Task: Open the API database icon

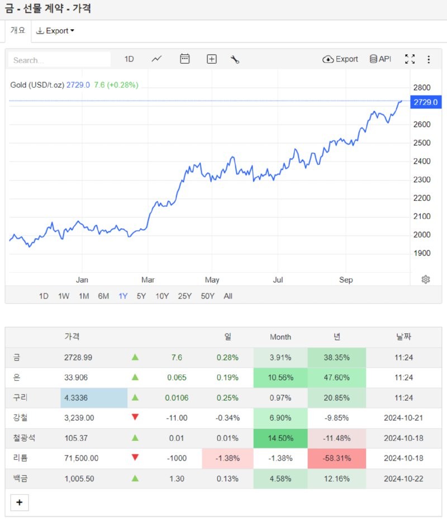Action: (x=380, y=59)
